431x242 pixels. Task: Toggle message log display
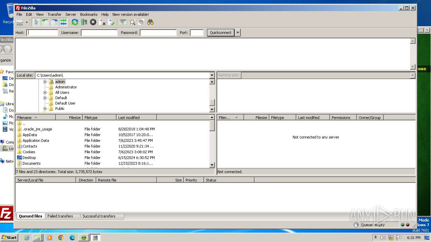36,22
